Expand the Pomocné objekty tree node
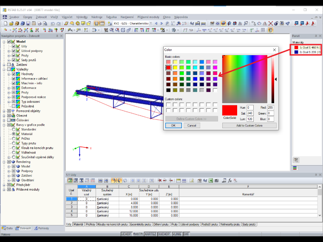Screen dimensions: 323x242 coord(4,111)
